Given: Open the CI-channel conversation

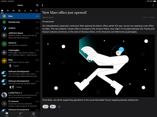Looking at the screenshot, I should coord(20,103).
